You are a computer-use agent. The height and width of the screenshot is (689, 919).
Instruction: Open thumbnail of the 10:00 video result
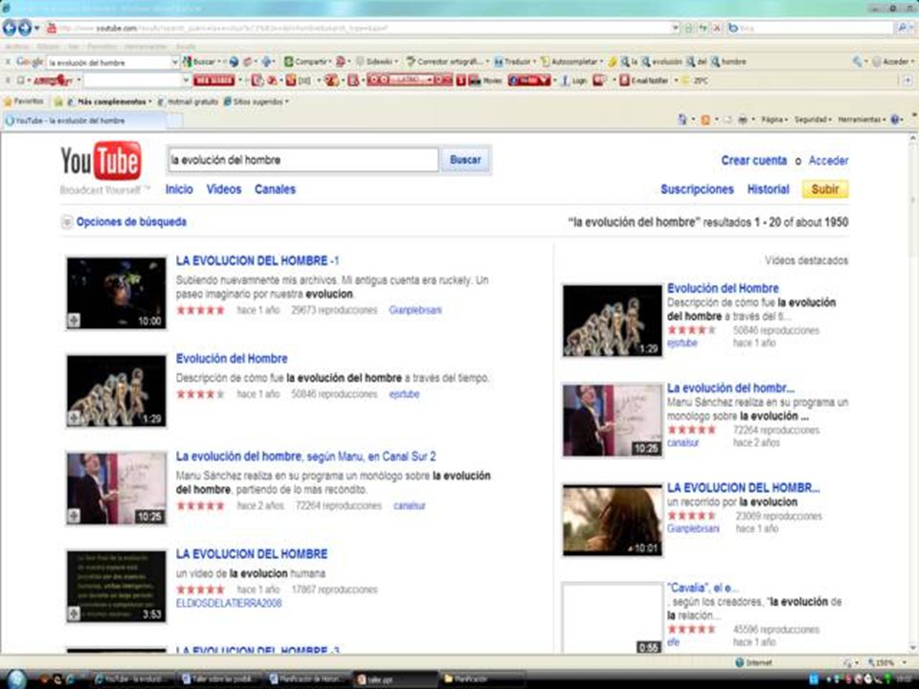pyautogui.click(x=116, y=293)
